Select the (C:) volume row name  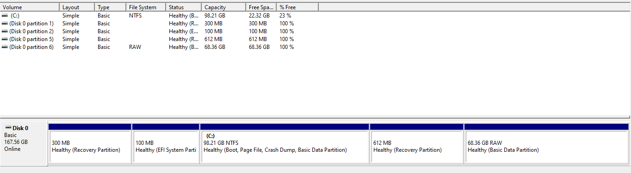tap(15, 16)
